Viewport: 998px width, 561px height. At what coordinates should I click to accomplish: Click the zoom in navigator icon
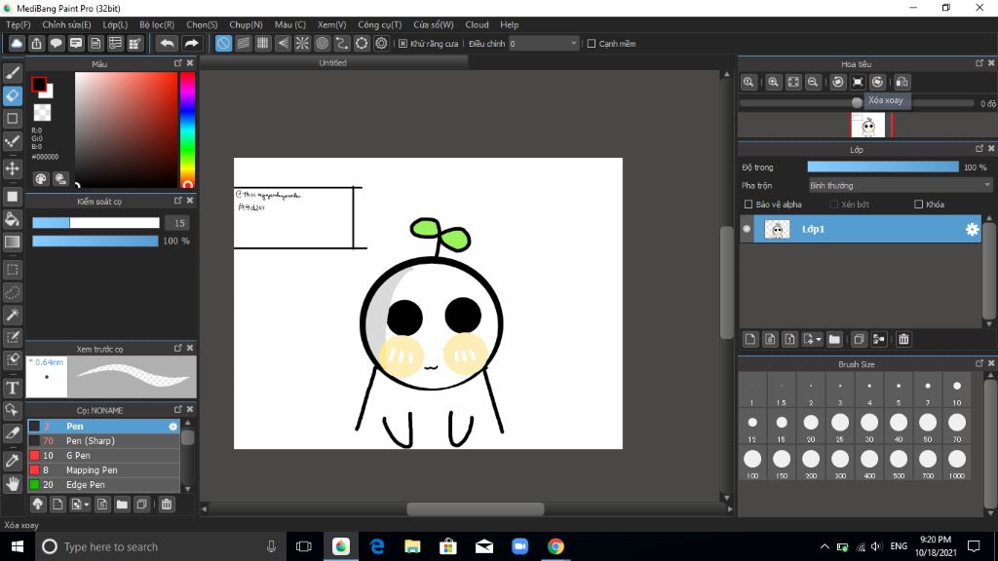point(773,83)
